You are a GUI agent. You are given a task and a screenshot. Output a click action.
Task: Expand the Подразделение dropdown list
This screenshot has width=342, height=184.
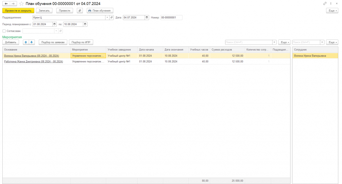107,17
